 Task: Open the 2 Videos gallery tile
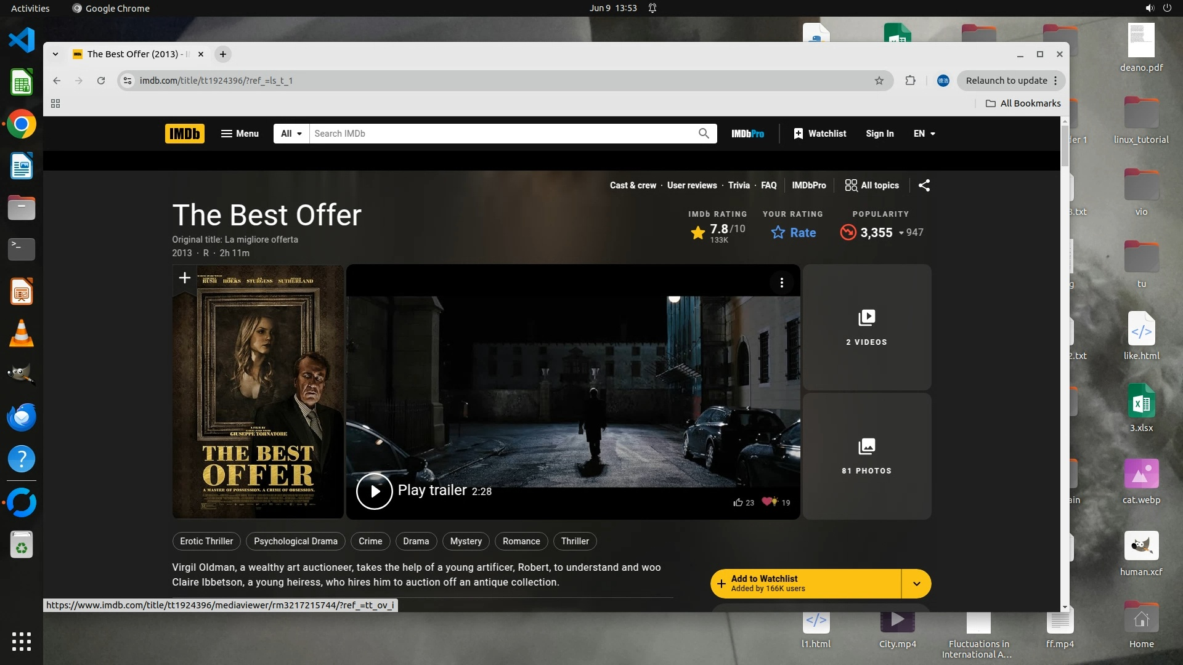tap(866, 328)
